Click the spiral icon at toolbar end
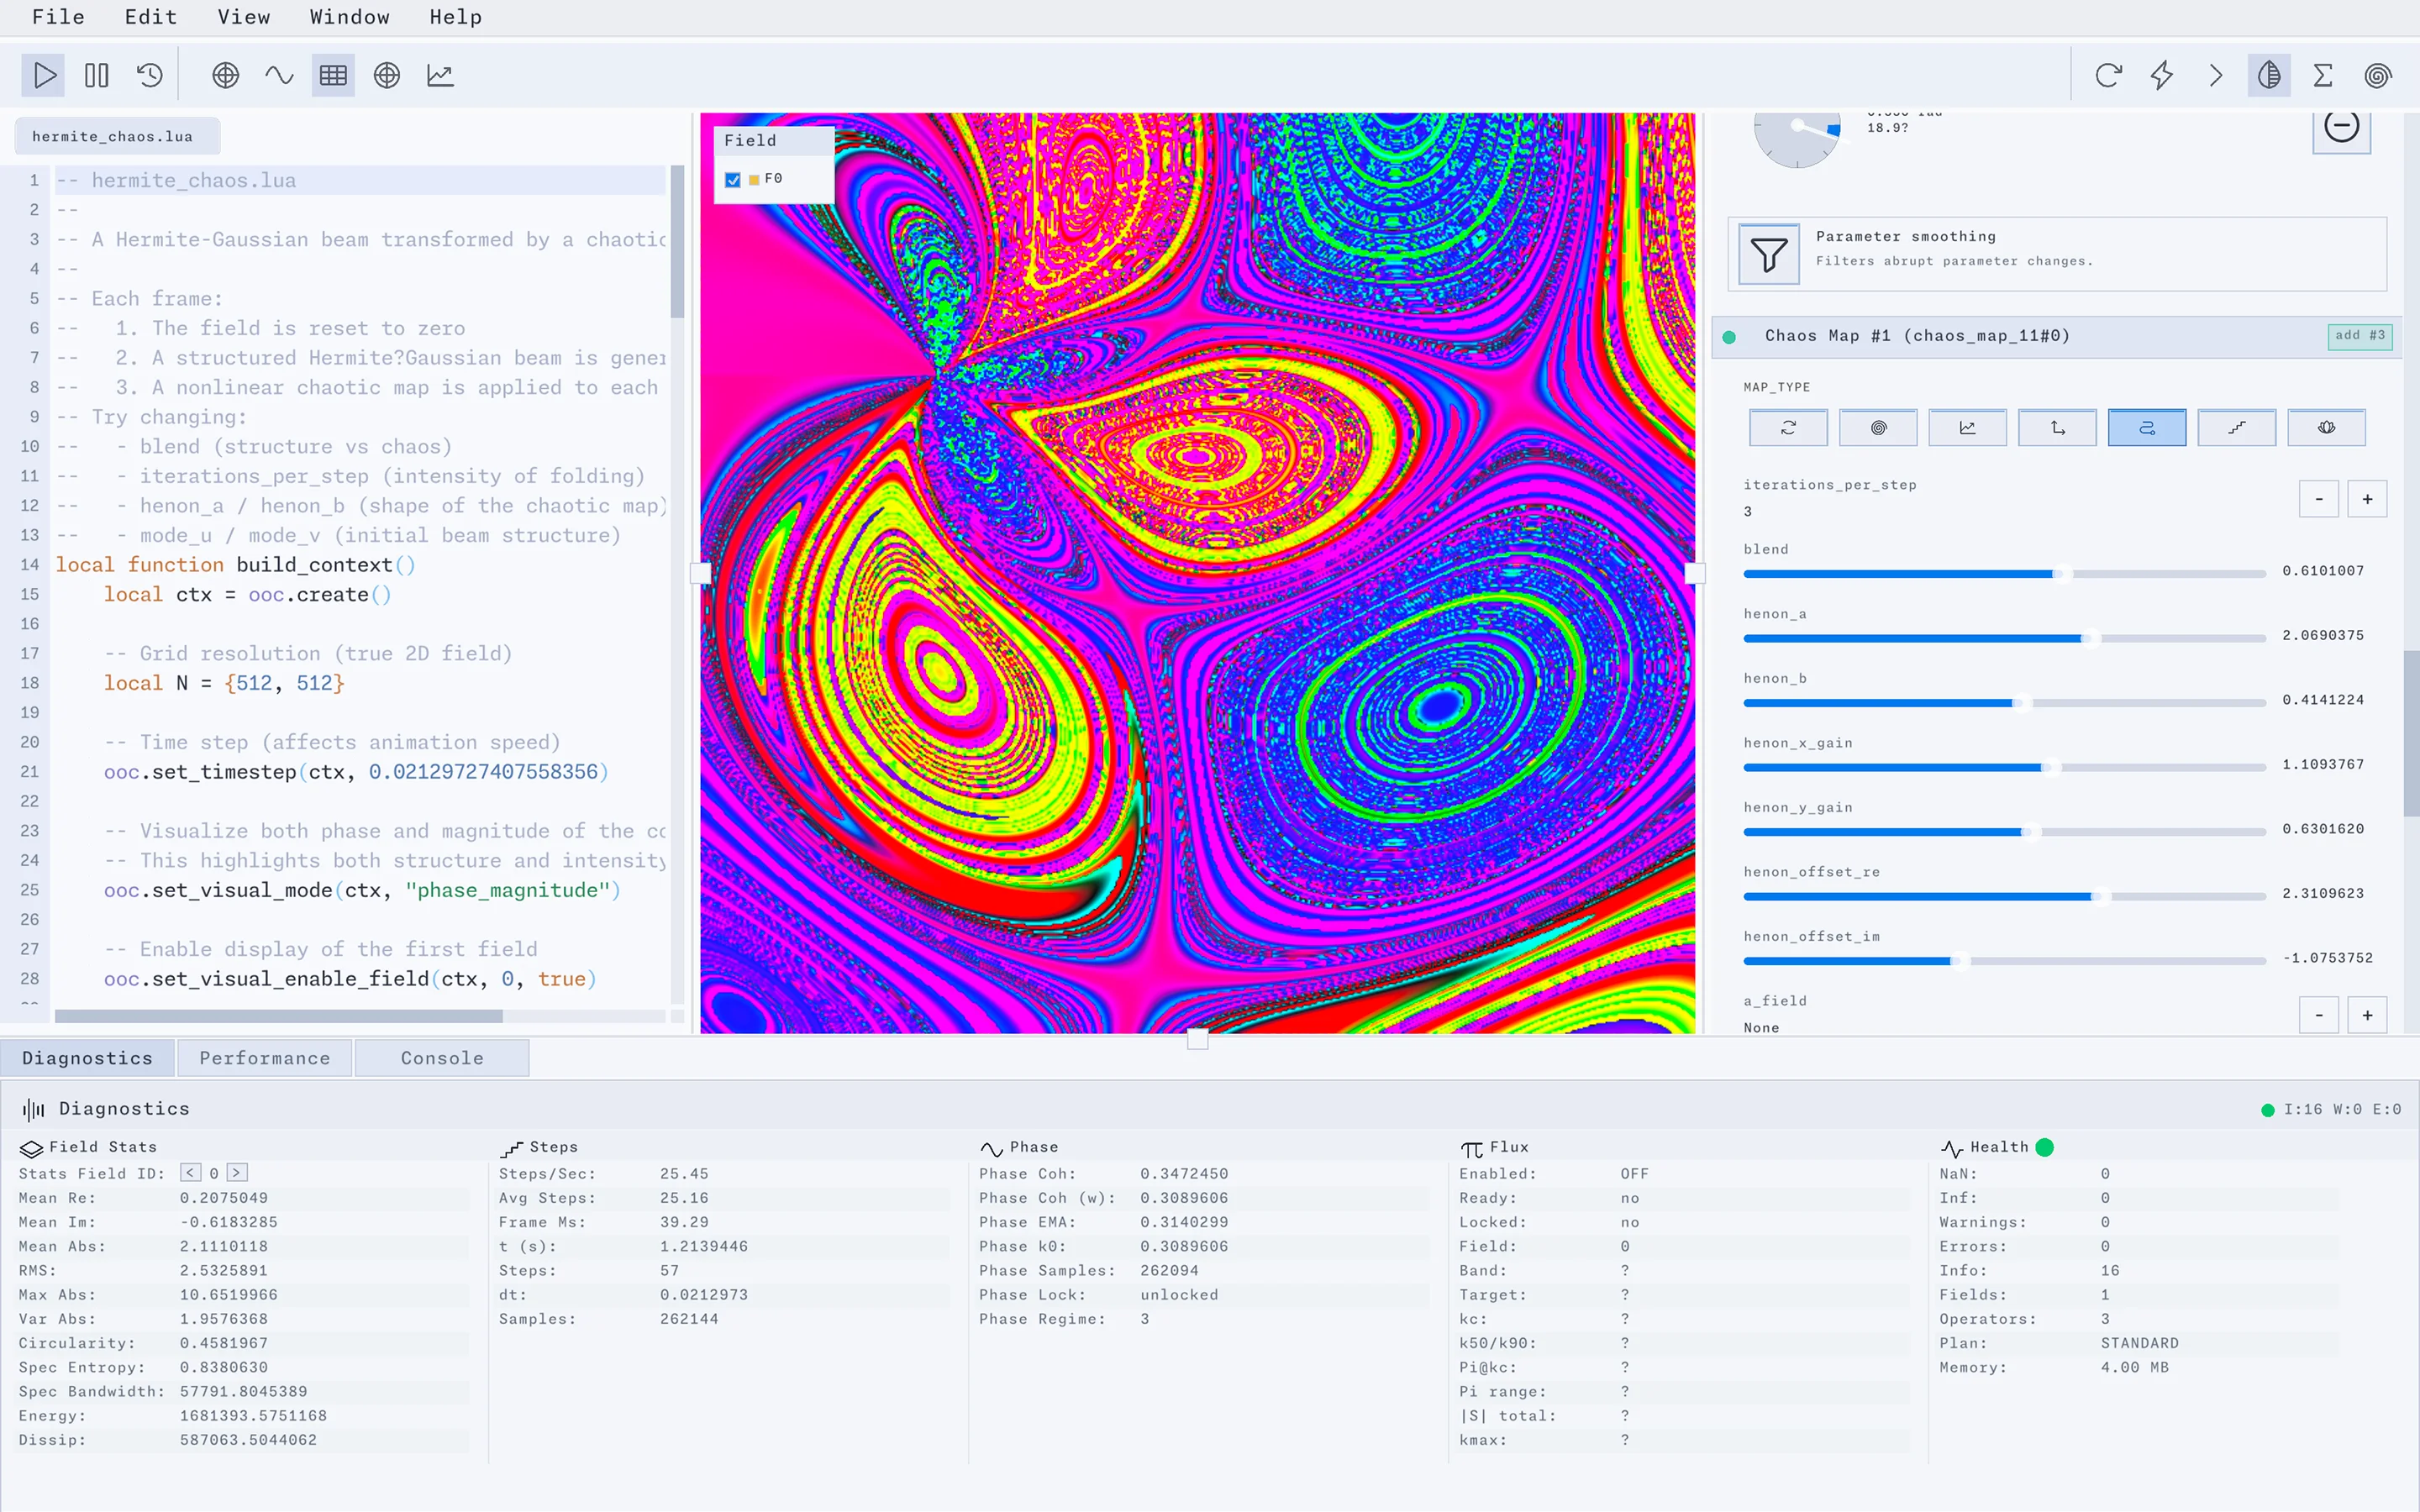The image size is (2420, 1512). 2377,75
